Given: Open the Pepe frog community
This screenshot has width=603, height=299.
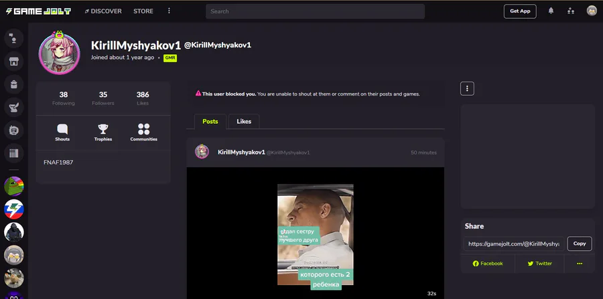Looking at the screenshot, I should (x=14, y=186).
